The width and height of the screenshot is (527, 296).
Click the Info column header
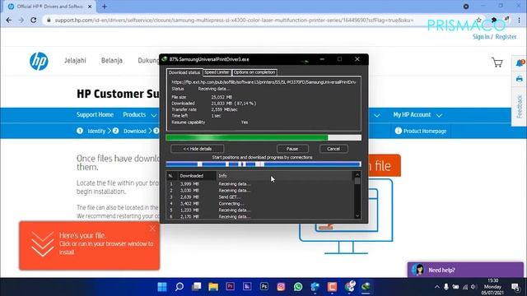(x=284, y=175)
